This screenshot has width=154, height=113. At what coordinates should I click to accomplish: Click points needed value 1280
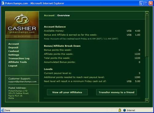137,77
